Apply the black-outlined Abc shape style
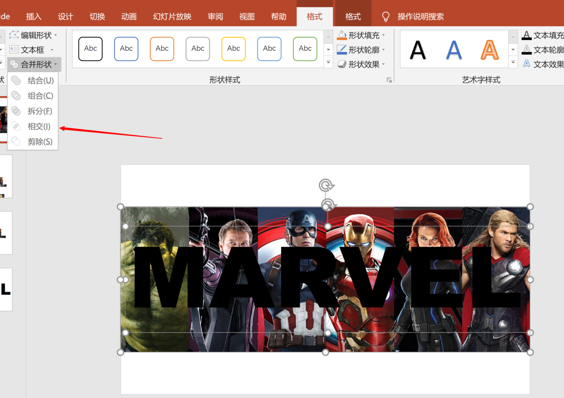Viewport: 564px width, 398px height. [x=91, y=49]
